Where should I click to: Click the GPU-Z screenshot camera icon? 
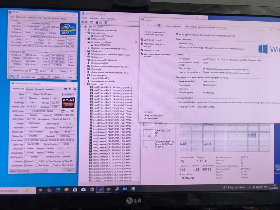(66, 89)
